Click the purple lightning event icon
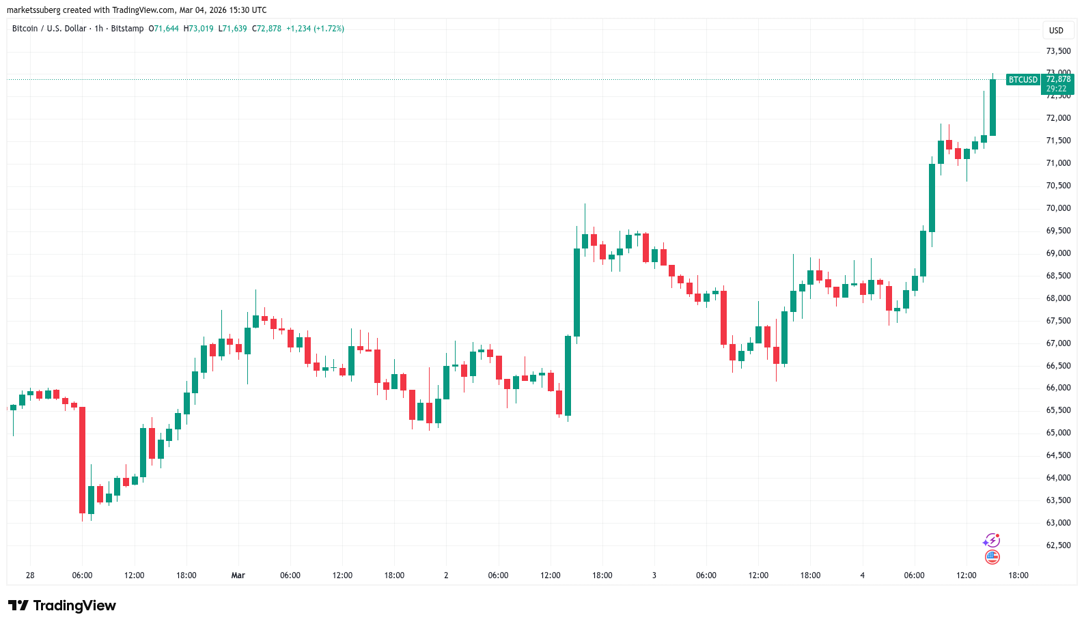Image resolution: width=1084 pixels, height=626 pixels. point(992,541)
